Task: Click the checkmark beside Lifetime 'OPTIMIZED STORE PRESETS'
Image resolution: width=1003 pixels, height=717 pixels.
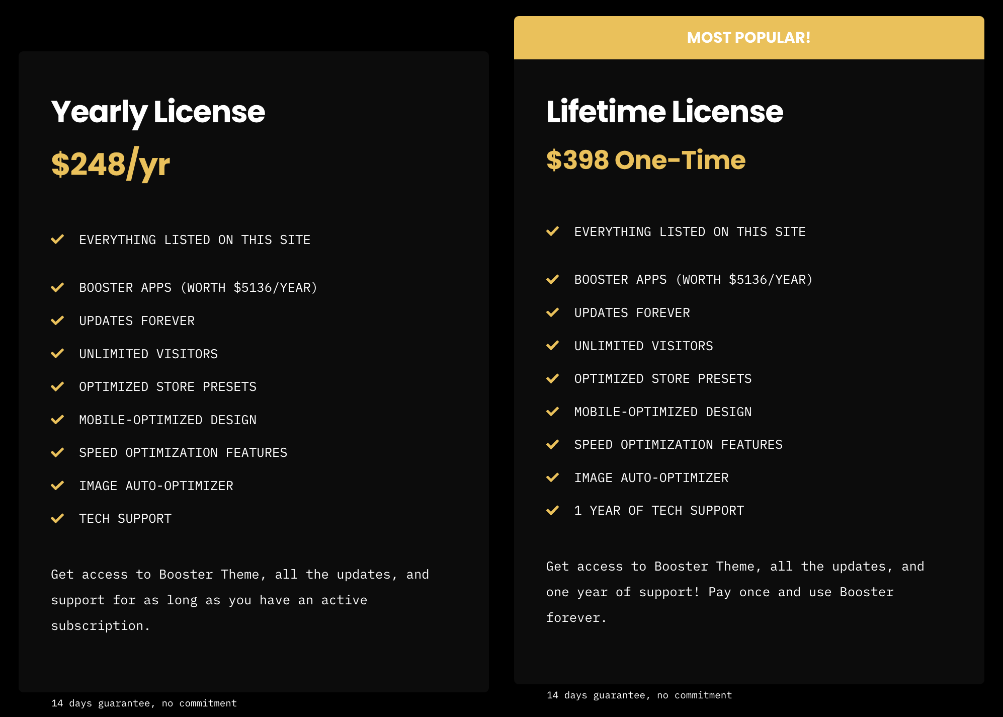Action: point(553,378)
